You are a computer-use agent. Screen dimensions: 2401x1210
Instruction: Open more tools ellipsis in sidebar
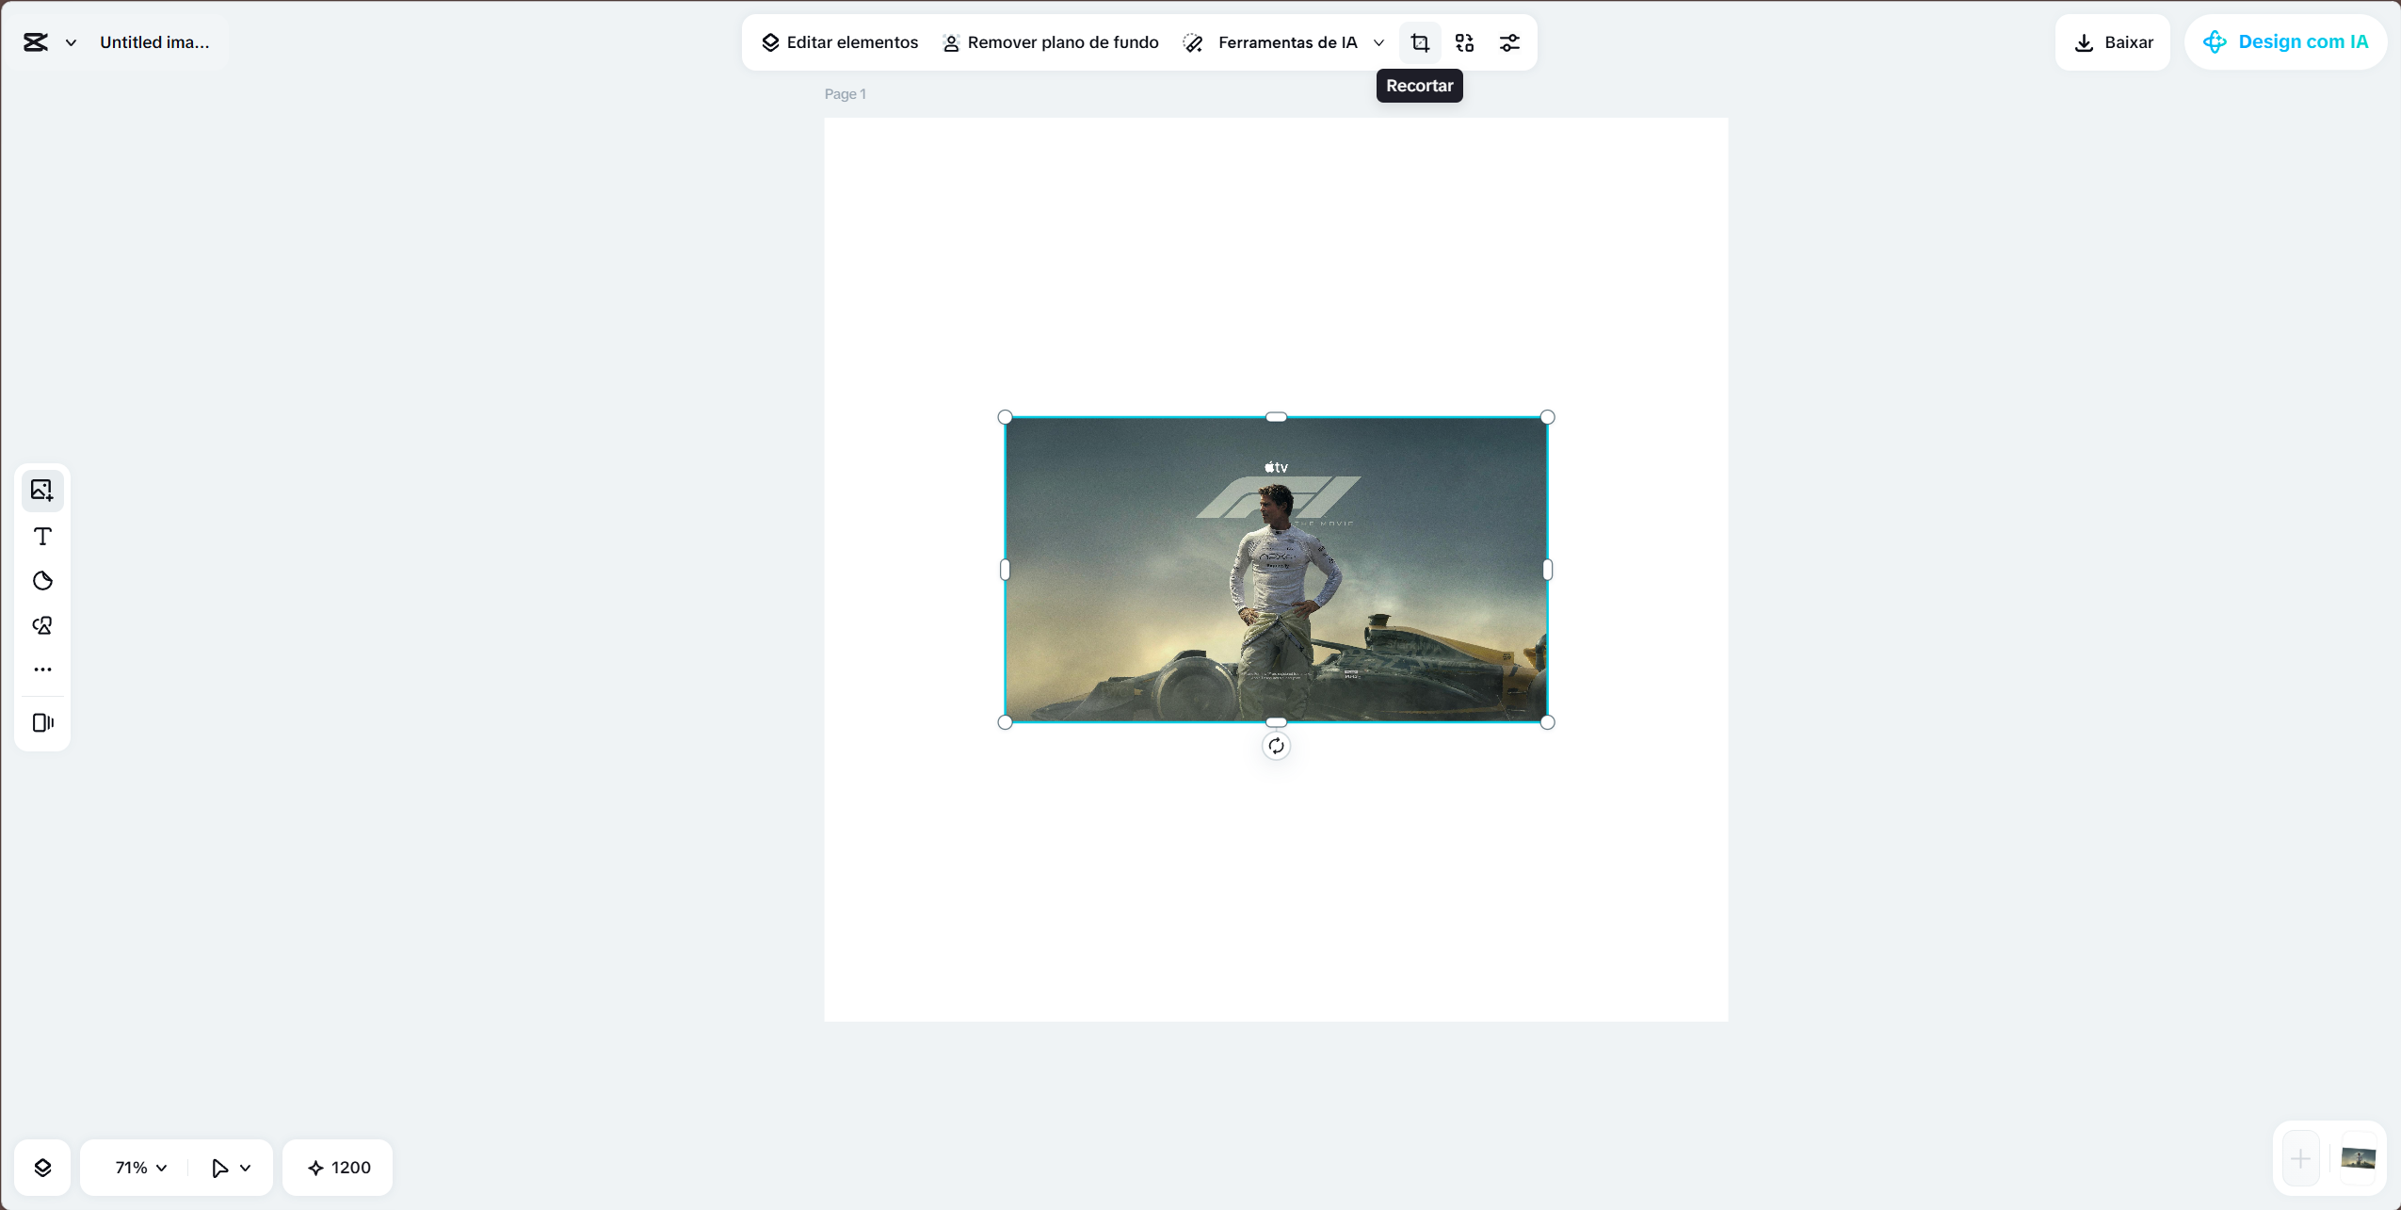click(42, 670)
